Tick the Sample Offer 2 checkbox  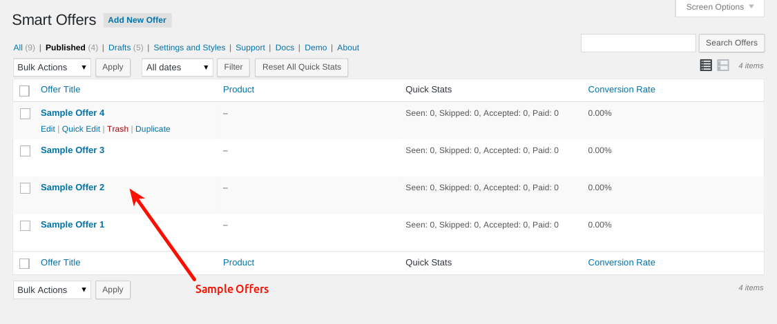pyautogui.click(x=26, y=188)
